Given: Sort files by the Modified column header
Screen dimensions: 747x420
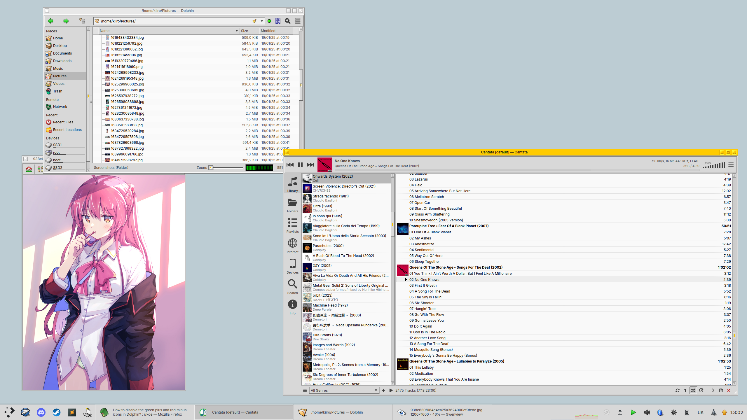Looking at the screenshot, I should pos(276,31).
